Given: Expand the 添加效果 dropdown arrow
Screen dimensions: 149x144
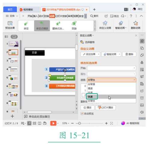Looking at the screenshot, I should pyautogui.click(x=98, y=54).
